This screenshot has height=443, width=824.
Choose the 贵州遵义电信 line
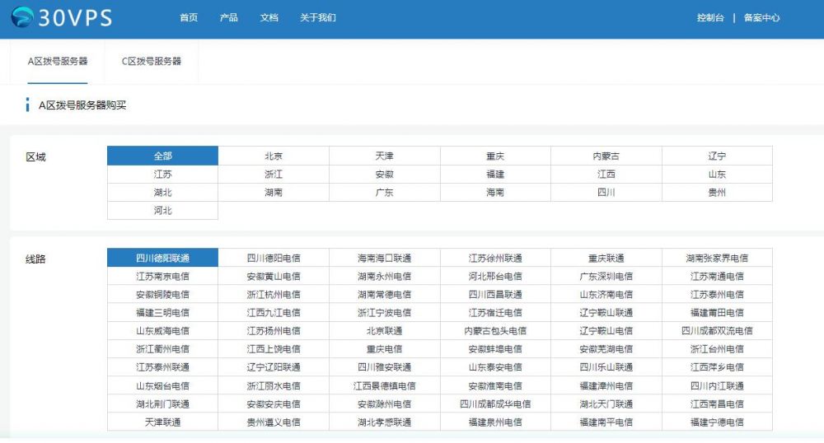(x=274, y=422)
